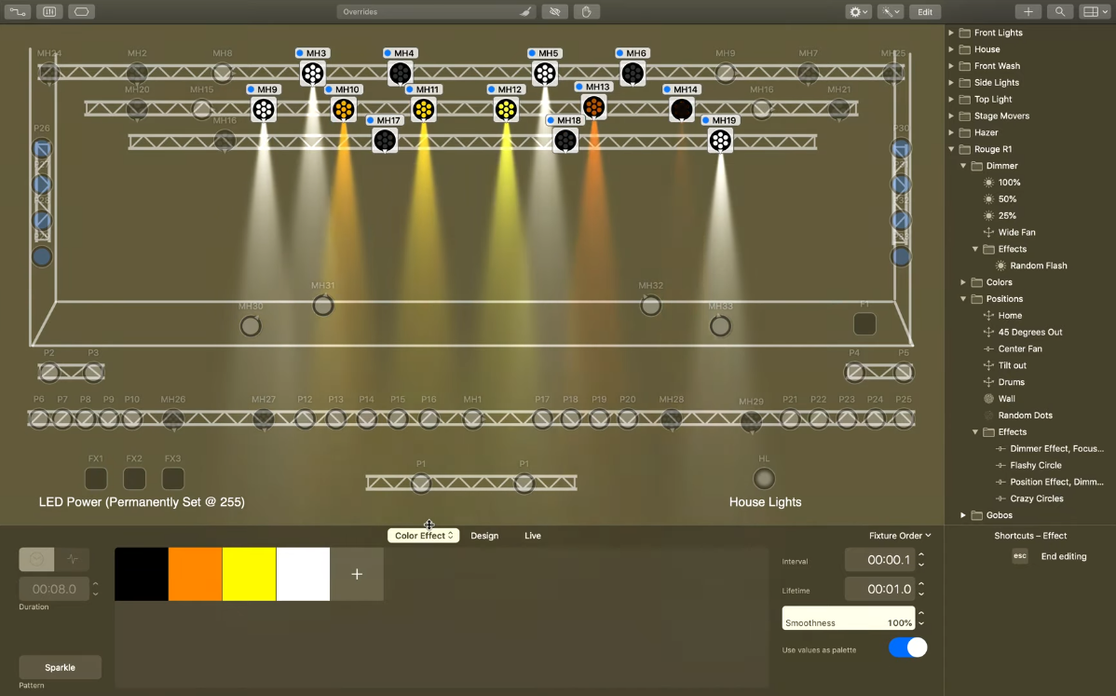Select the clock duration mode icon

(37, 559)
